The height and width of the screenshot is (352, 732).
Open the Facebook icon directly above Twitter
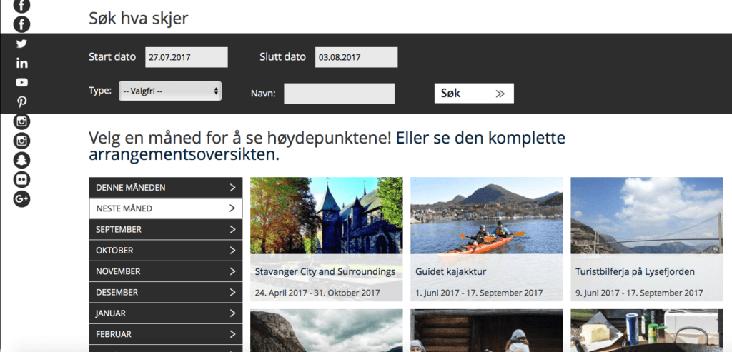pos(21,24)
